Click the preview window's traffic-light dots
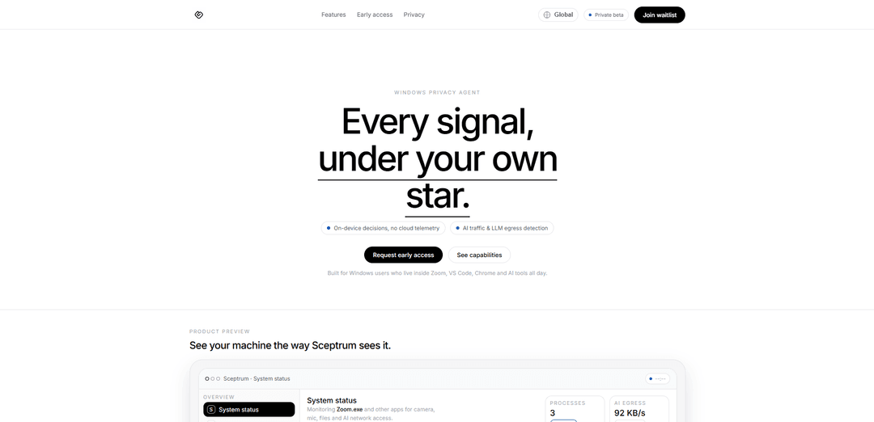The width and height of the screenshot is (874, 422). 213,378
